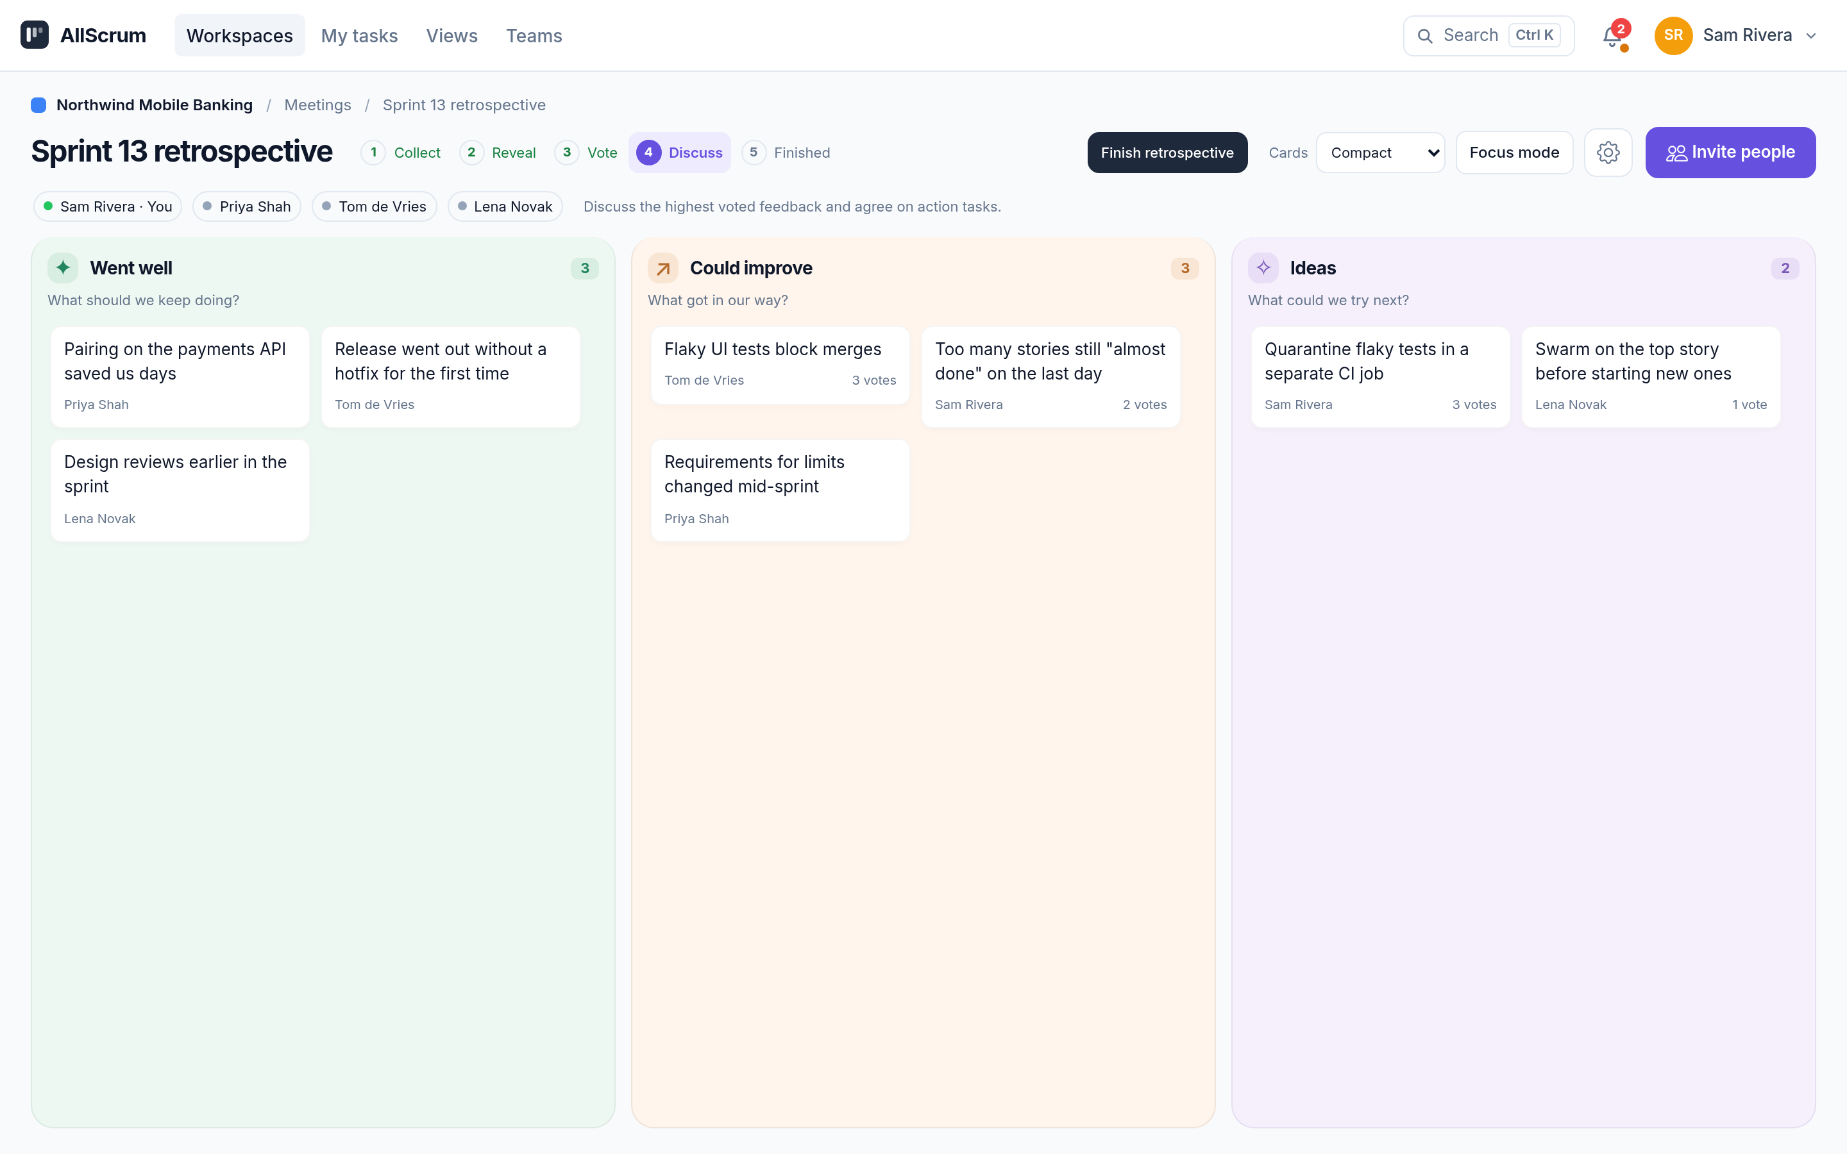
Task: Open Northwind Mobile Banking breadcrumb
Action: tap(154, 105)
